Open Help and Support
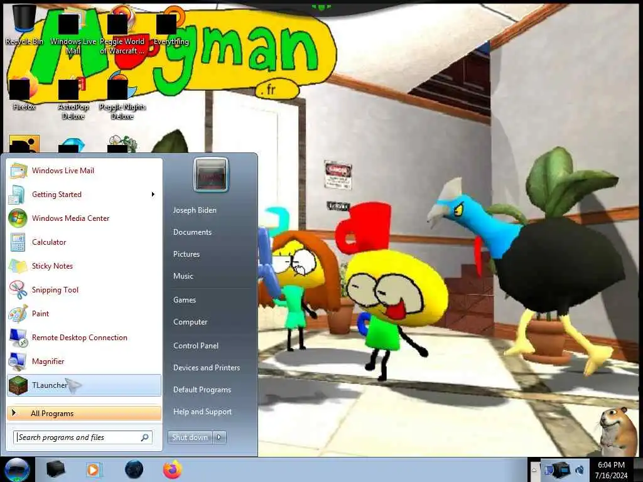This screenshot has width=643, height=482. [203, 412]
